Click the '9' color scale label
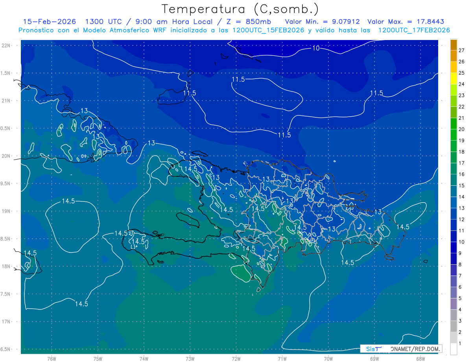The height and width of the screenshot is (364, 472). (460, 253)
